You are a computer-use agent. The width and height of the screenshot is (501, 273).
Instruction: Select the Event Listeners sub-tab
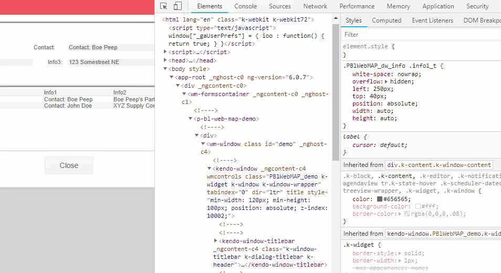tap(433, 20)
